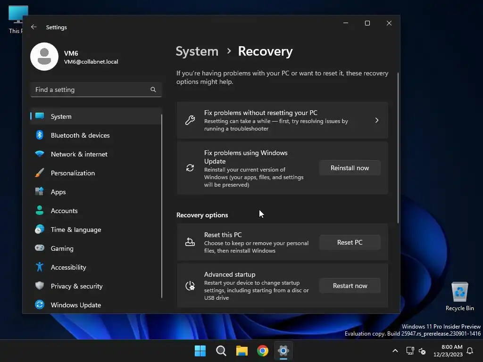Click the VM6@collabnet.local email text
The image size is (483, 362).
click(91, 62)
